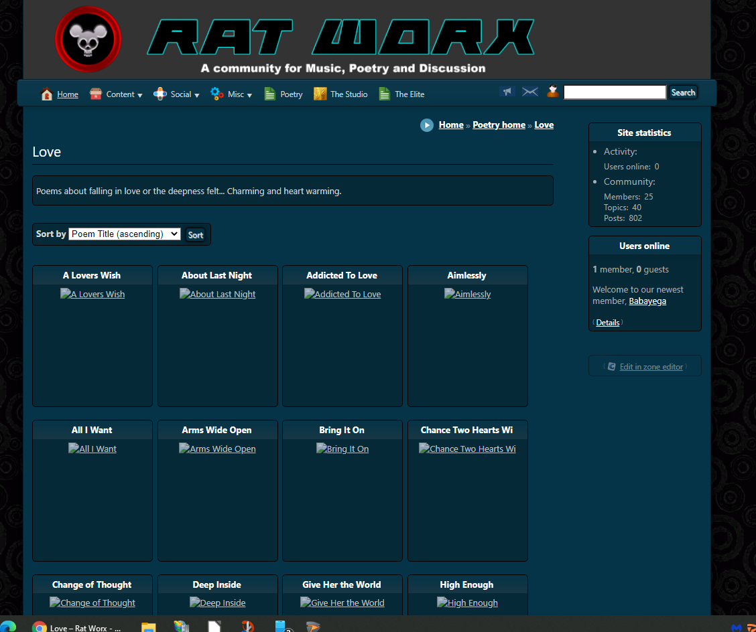
Task: Open the Babayega member profile link
Action: point(647,301)
